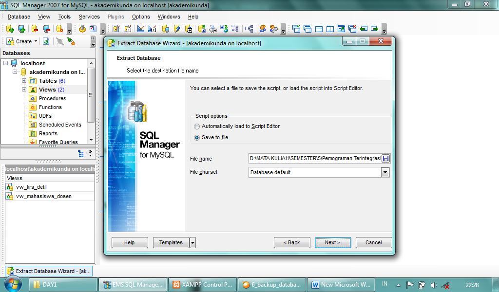Open the Visual Query Builder triangle-ruler icon

141,29
